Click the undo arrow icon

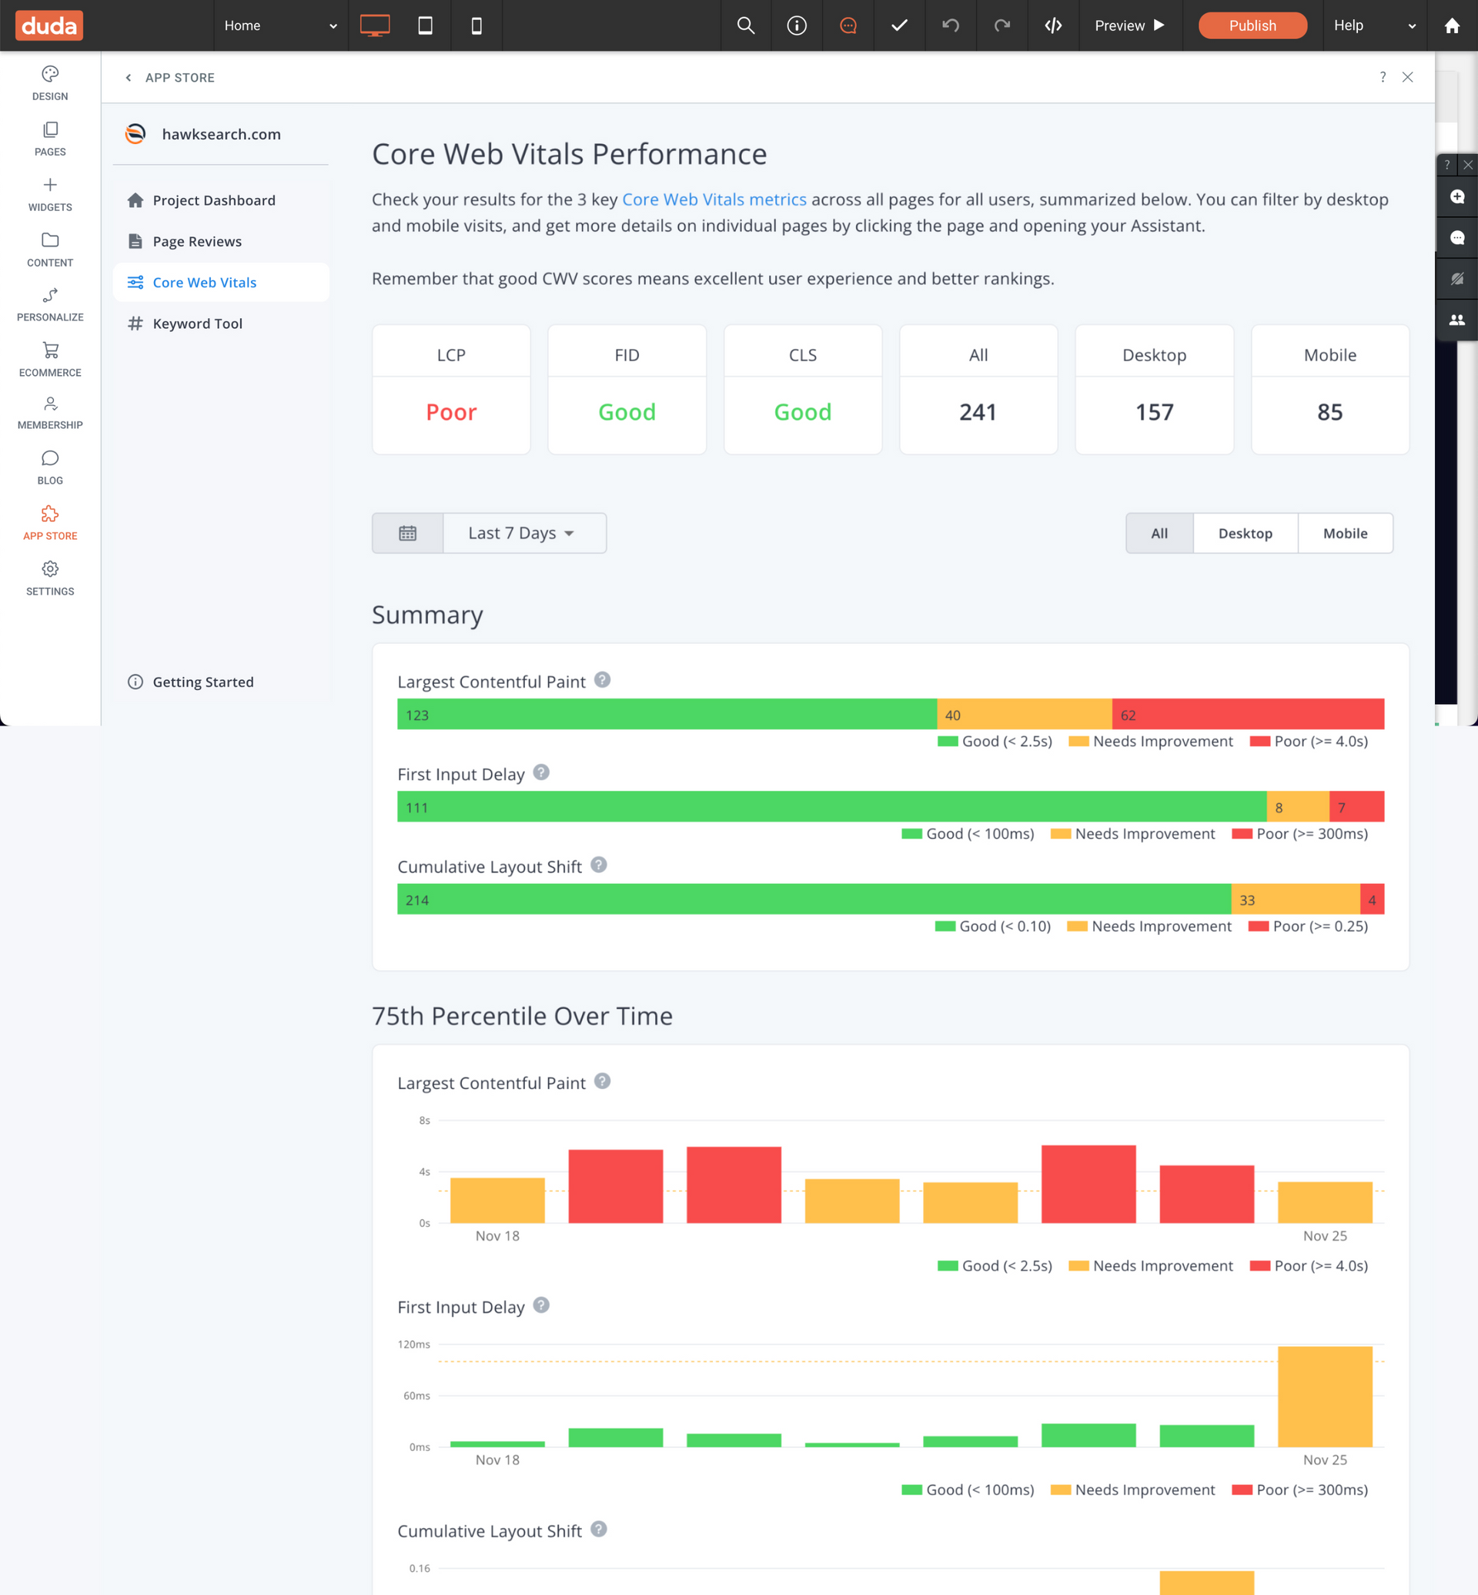click(950, 25)
